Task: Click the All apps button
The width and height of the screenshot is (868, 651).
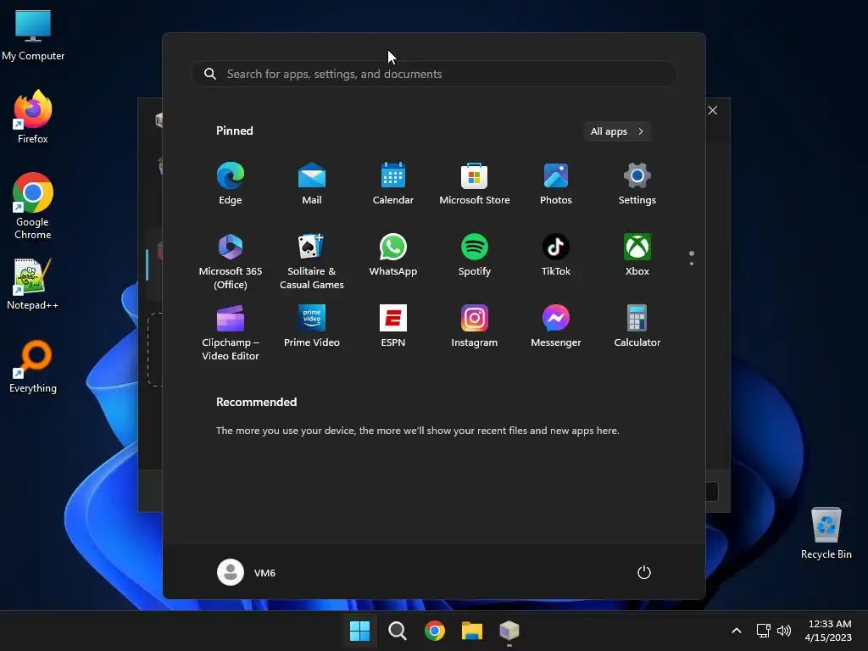Action: [x=617, y=131]
